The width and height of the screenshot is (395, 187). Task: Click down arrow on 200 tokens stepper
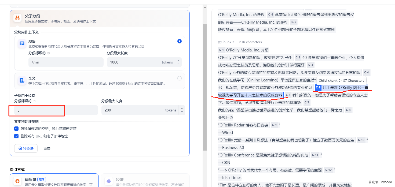coord(182,112)
